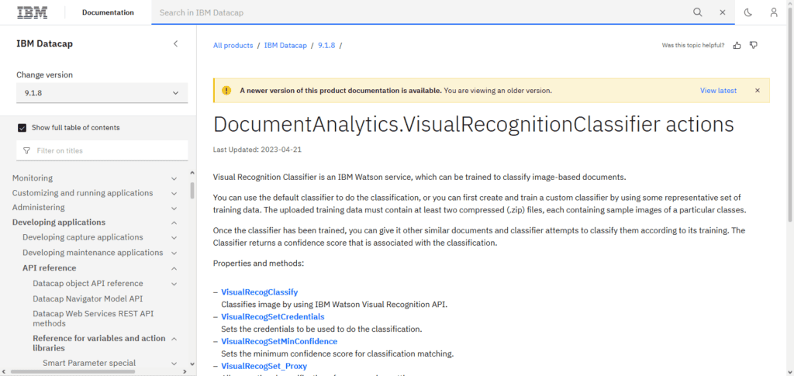This screenshot has height=376, width=794.
Task: Expand Datacap object API reference
Action: tap(174, 284)
